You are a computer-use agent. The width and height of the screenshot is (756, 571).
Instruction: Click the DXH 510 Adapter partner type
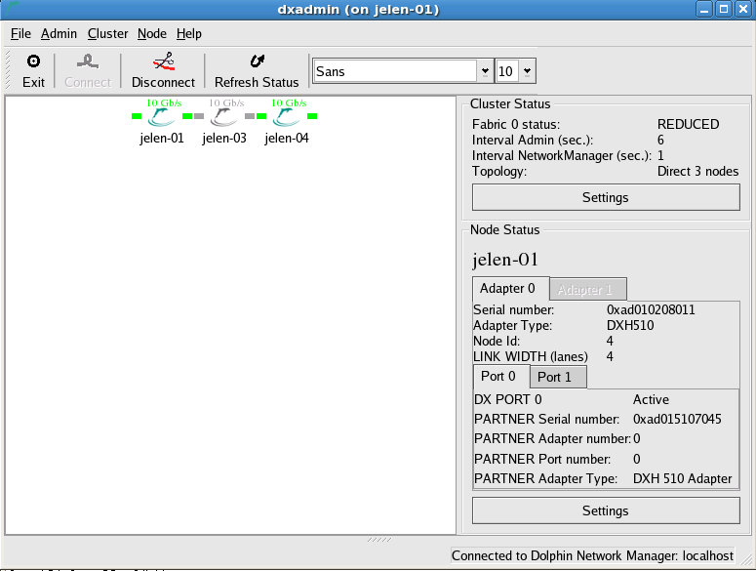click(x=682, y=478)
